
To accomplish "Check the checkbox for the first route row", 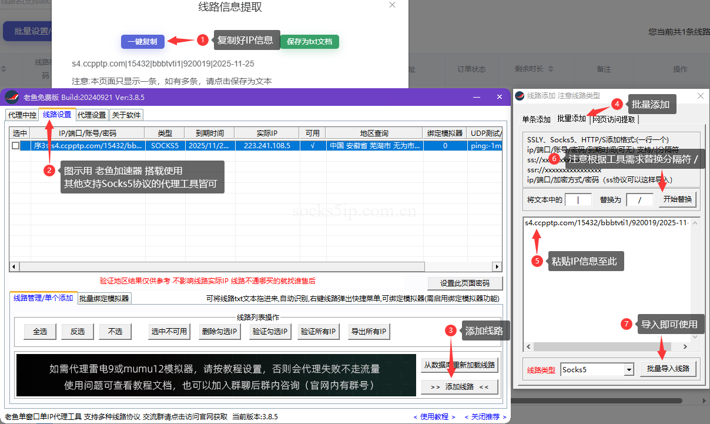I will coord(16,146).
